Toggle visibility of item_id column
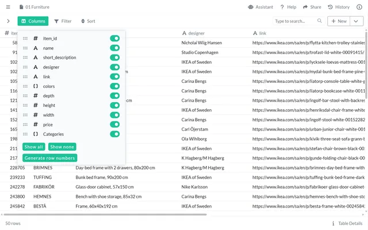Image resolution: width=368 pixels, height=230 pixels. [x=115, y=39]
